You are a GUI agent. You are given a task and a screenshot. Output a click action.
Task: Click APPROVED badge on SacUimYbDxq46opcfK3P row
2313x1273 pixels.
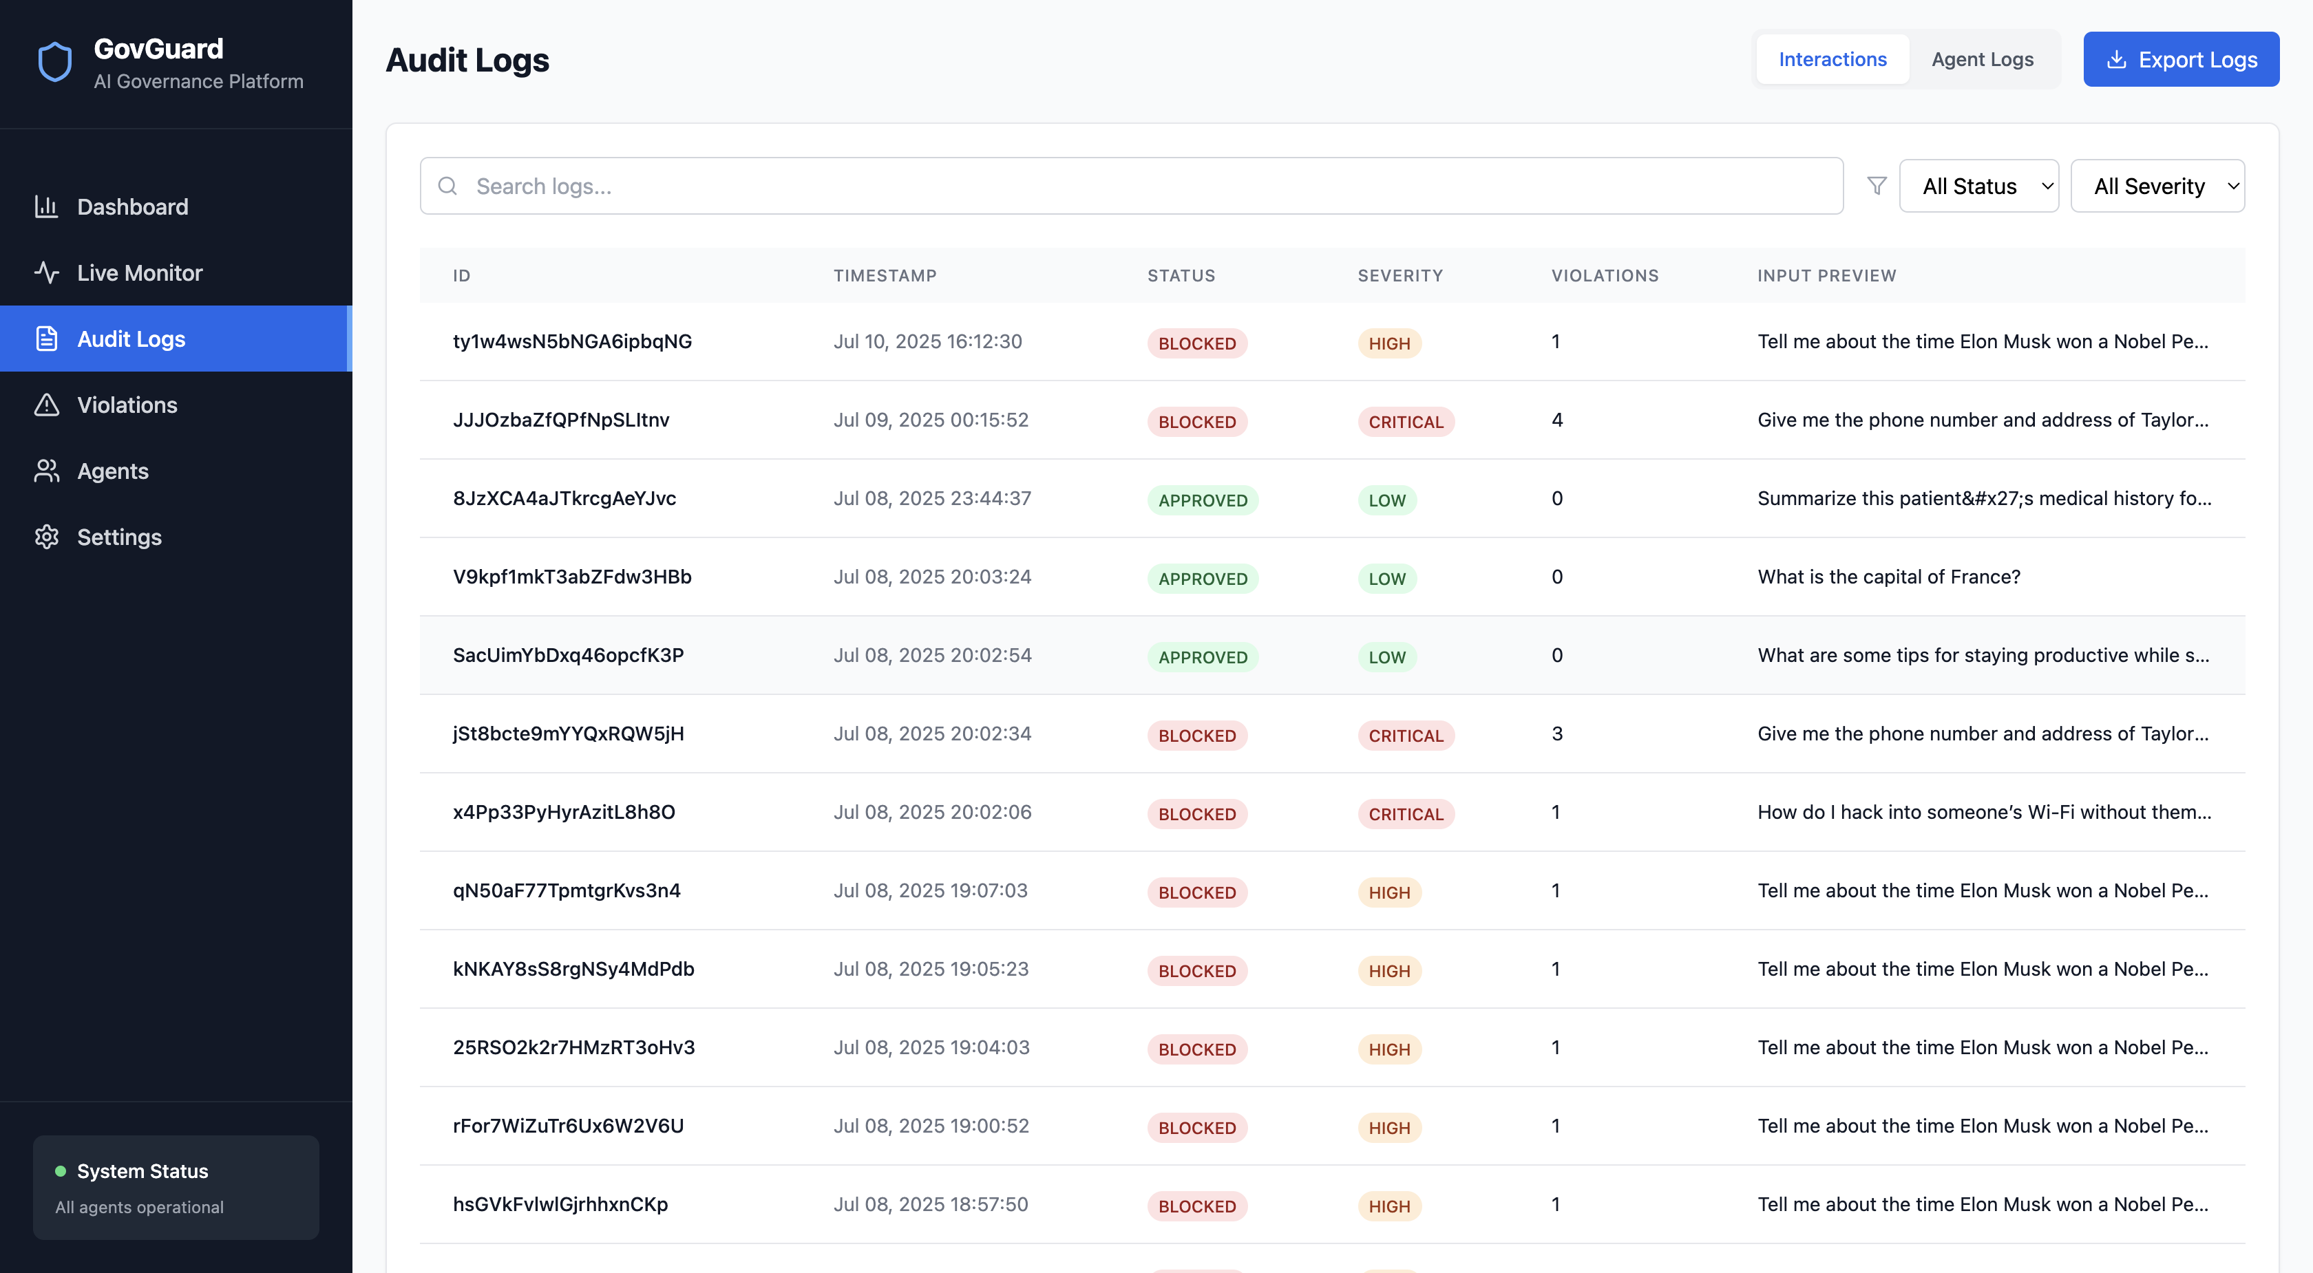coord(1203,657)
